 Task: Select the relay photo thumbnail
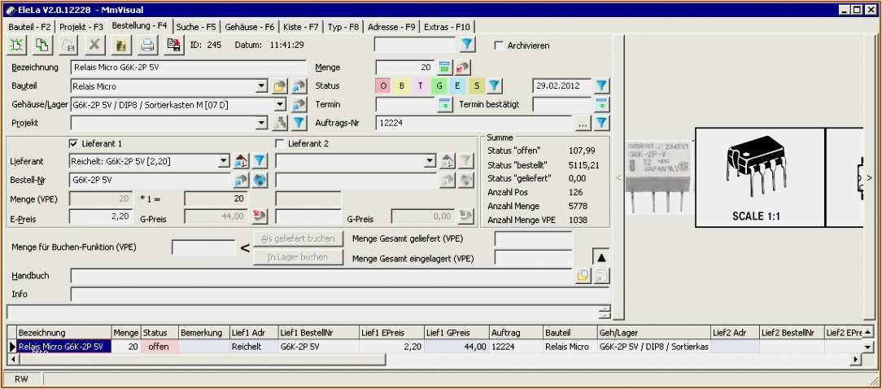click(x=658, y=177)
